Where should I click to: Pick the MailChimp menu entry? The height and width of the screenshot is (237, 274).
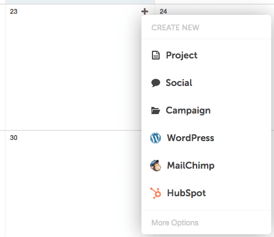coord(206,165)
